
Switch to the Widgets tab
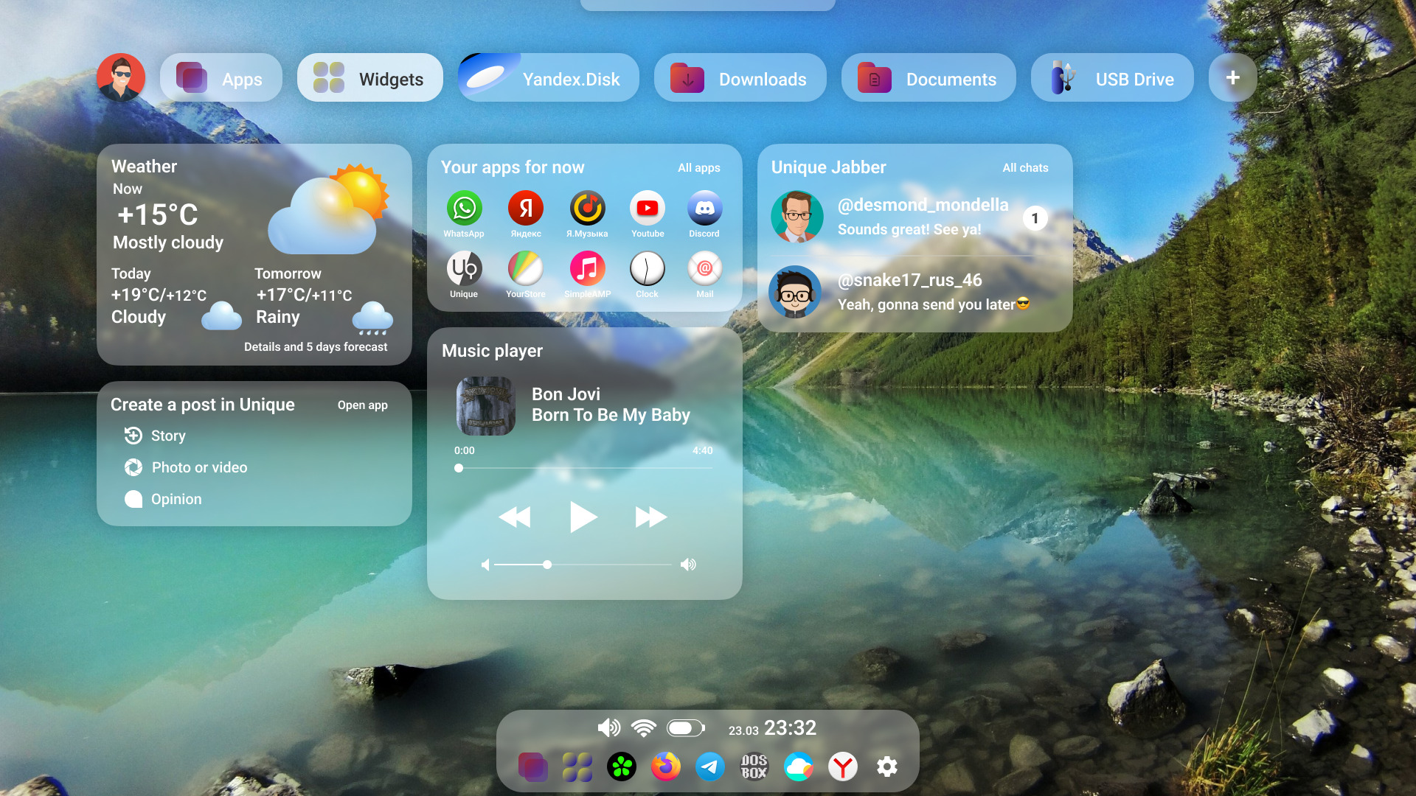pos(370,78)
